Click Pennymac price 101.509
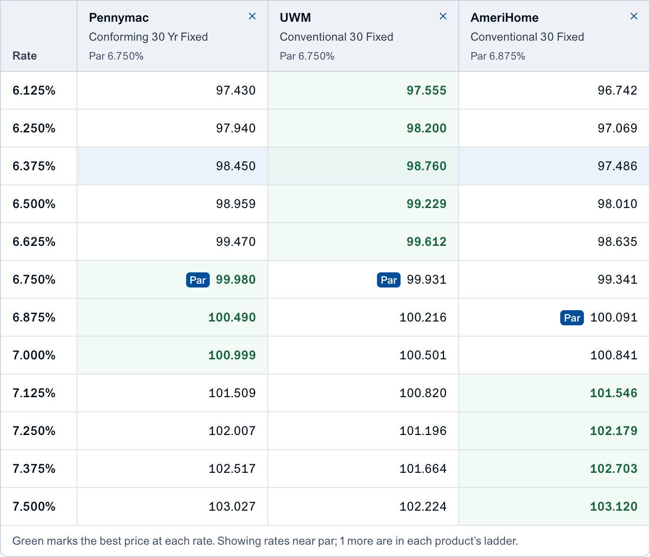650x557 pixels. pyautogui.click(x=232, y=393)
